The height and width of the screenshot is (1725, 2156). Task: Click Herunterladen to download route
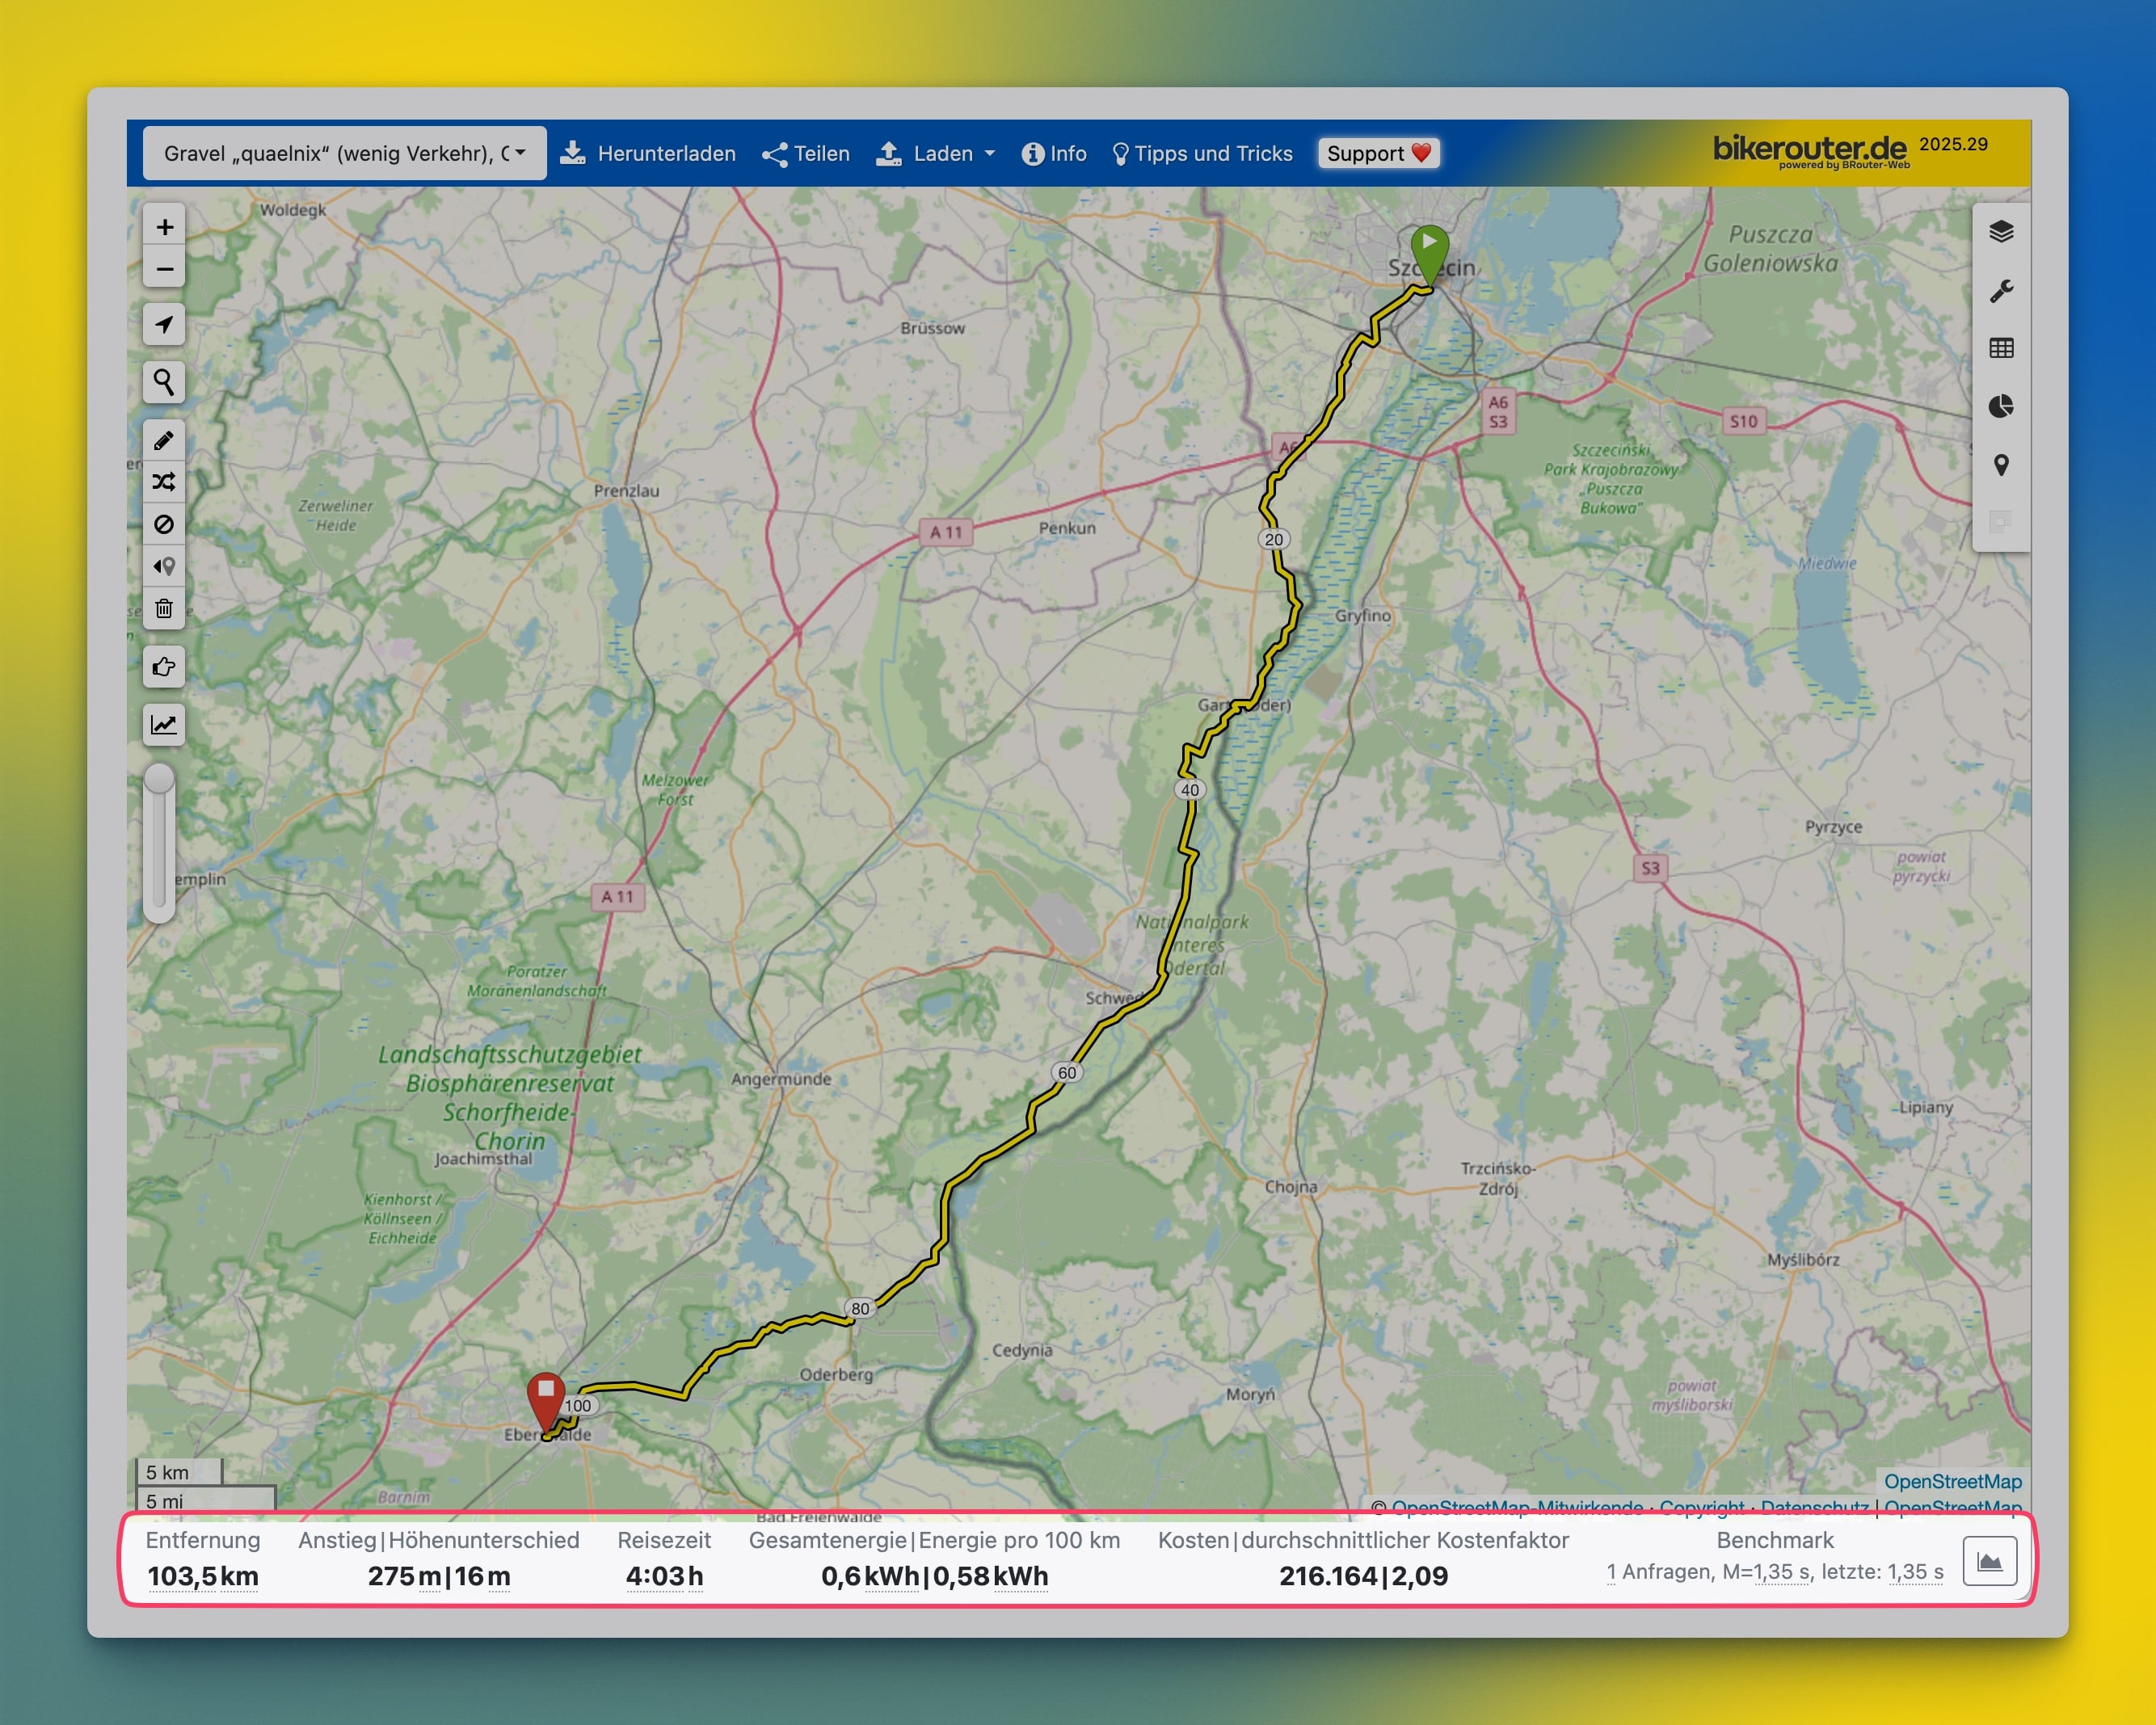point(647,153)
